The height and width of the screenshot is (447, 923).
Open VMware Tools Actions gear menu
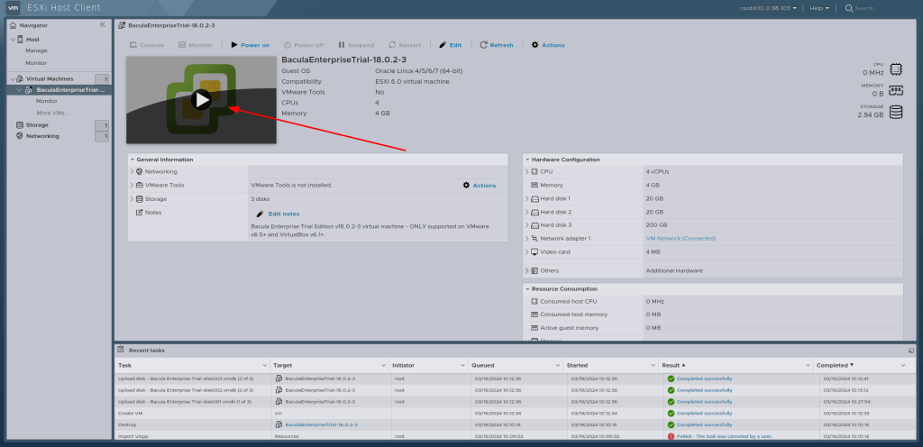click(479, 185)
